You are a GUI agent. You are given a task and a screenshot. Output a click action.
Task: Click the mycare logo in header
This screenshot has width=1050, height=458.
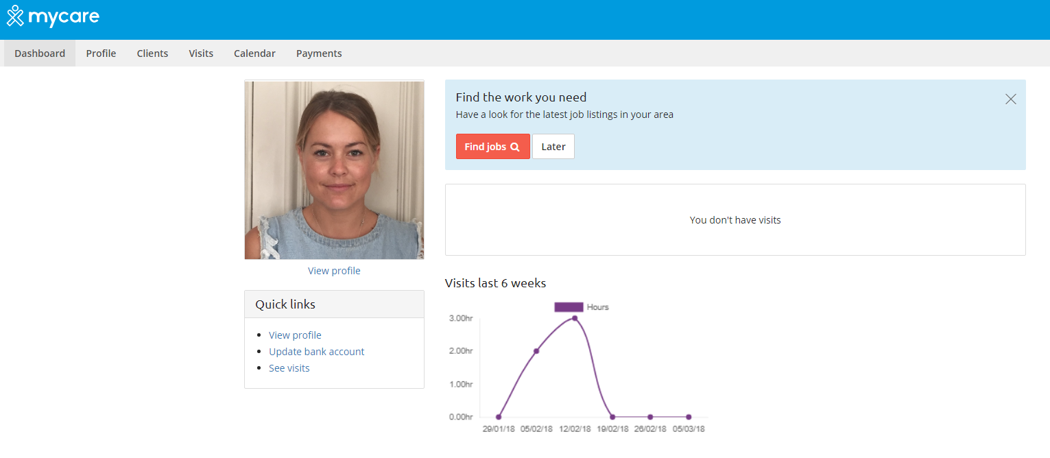[53, 16]
